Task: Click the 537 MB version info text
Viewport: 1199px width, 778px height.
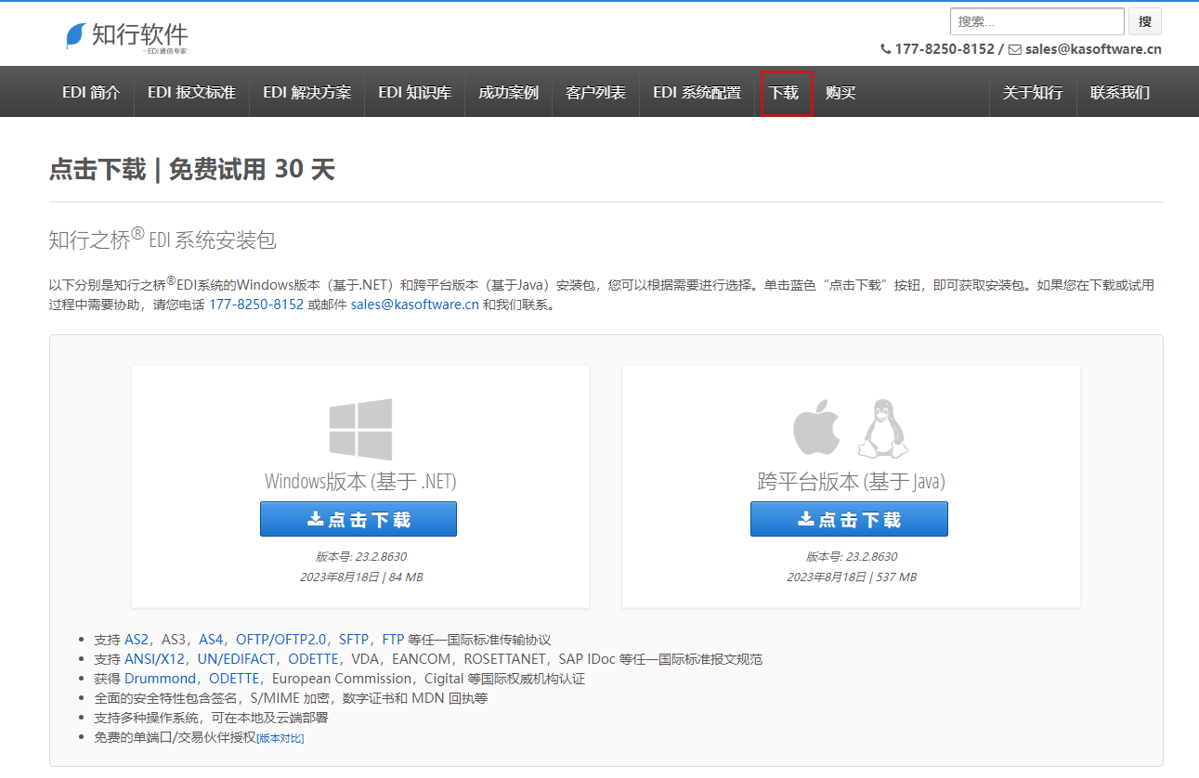Action: pyautogui.click(x=852, y=577)
